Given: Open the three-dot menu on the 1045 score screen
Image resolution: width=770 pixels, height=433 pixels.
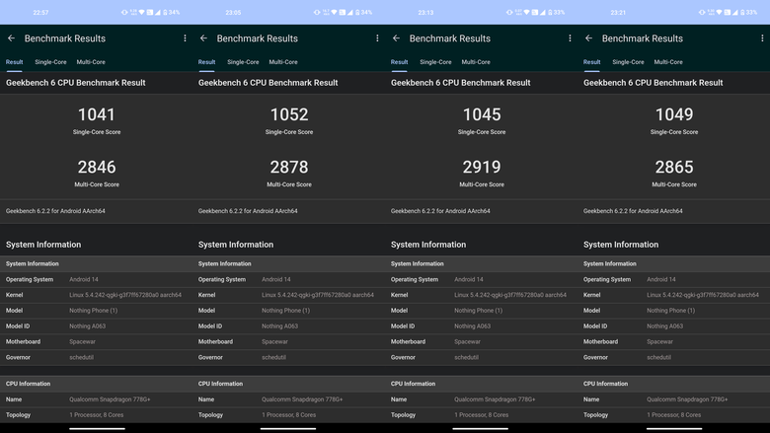Looking at the screenshot, I should click(x=570, y=38).
